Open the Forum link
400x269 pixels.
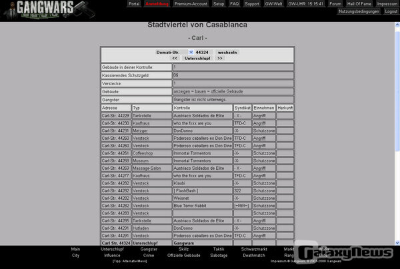335,4
